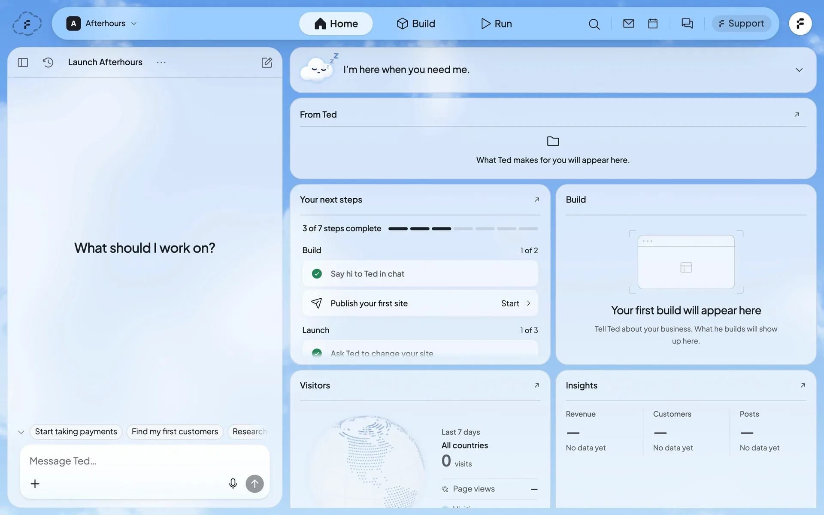Expand the 'I'm here when you need me' chevron
This screenshot has width=824, height=515.
[x=799, y=70]
